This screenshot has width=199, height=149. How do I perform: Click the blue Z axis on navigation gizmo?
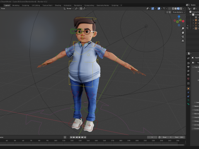tap(179, 17)
